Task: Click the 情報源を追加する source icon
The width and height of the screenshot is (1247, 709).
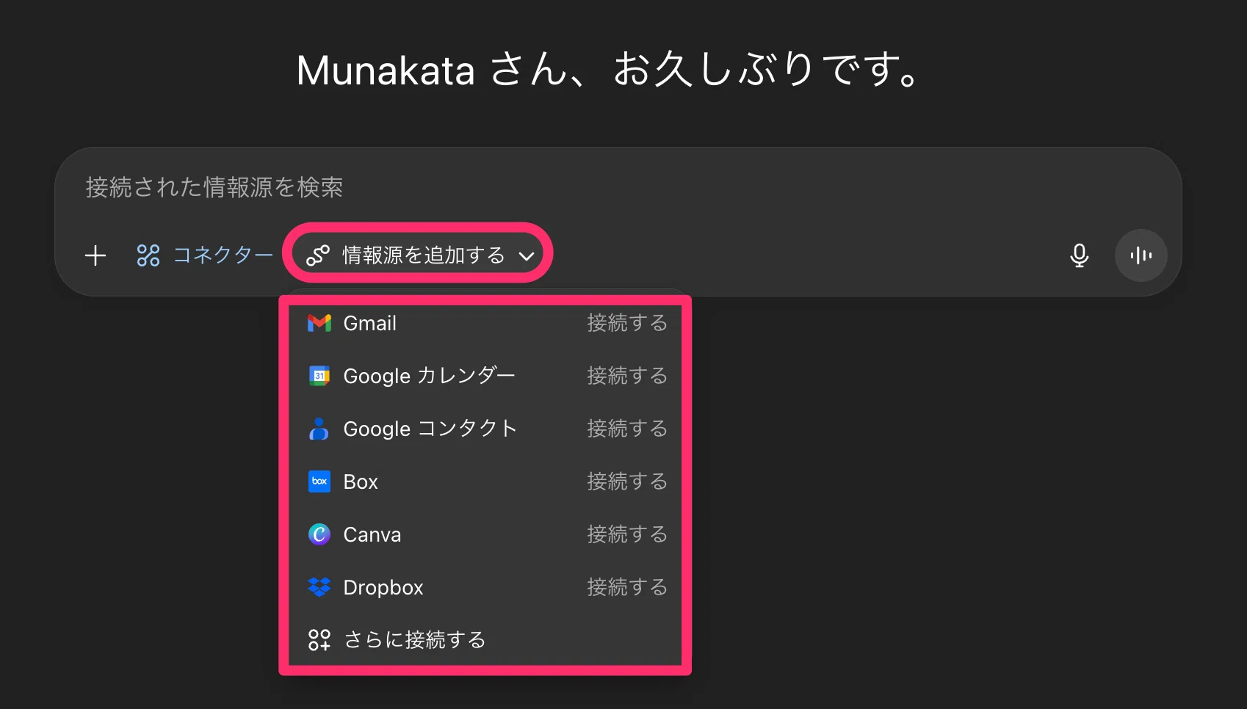Action: tap(317, 255)
